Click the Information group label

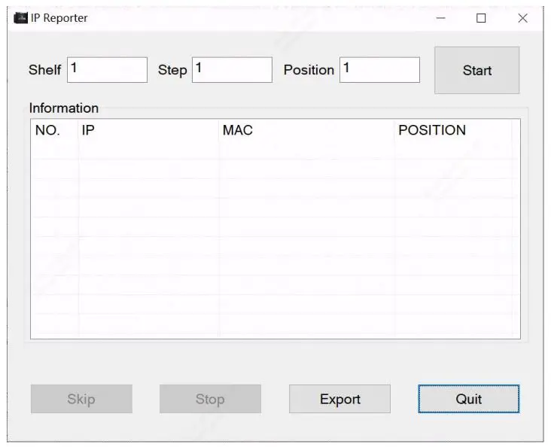coord(64,108)
